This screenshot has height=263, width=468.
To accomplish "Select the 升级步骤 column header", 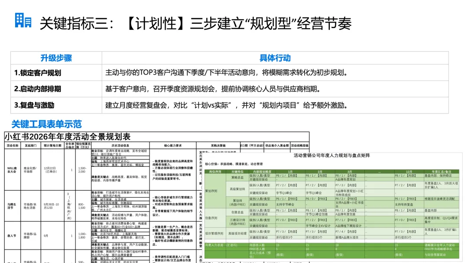I will tap(56, 58).
